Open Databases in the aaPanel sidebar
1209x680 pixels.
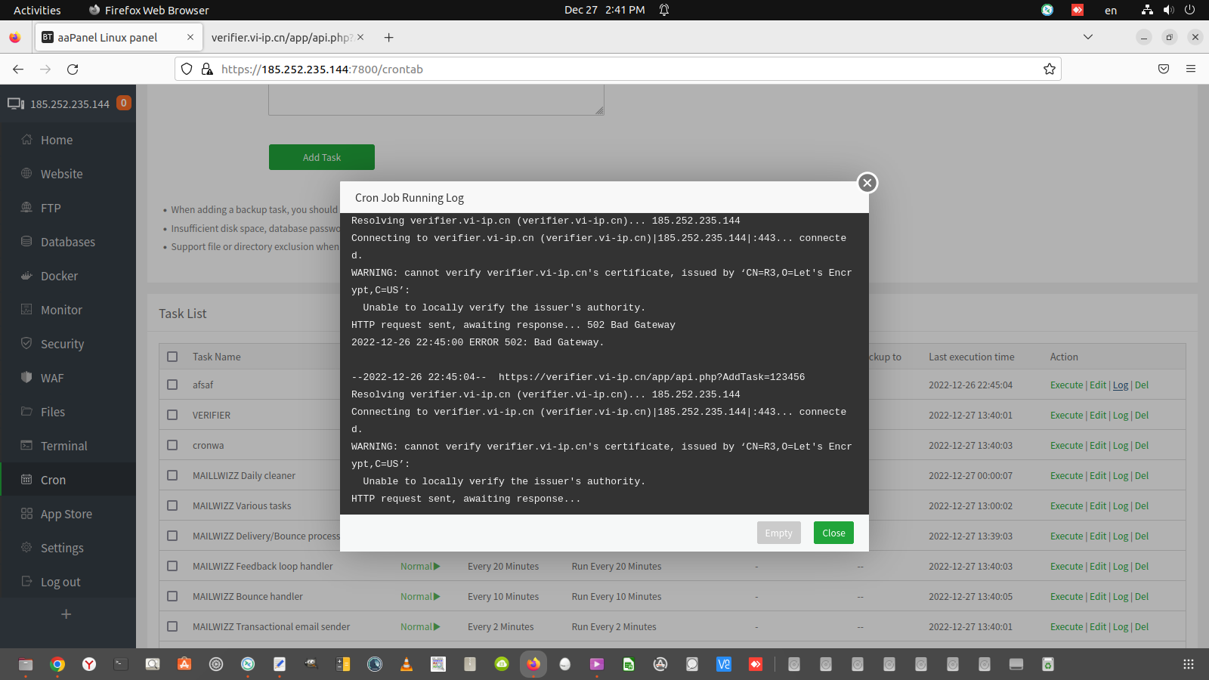pyautogui.click(x=68, y=242)
